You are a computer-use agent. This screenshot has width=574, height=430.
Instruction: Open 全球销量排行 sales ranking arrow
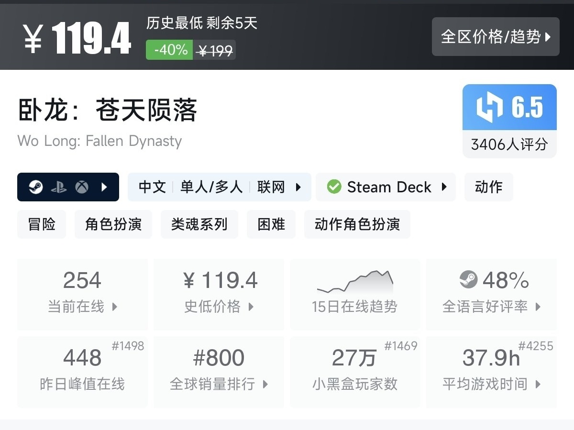click(x=265, y=384)
